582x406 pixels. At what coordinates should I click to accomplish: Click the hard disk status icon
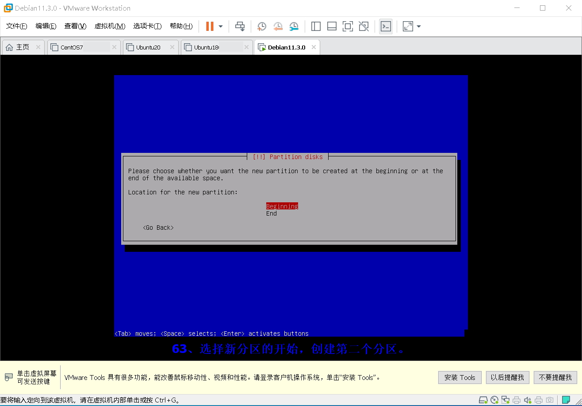point(484,400)
